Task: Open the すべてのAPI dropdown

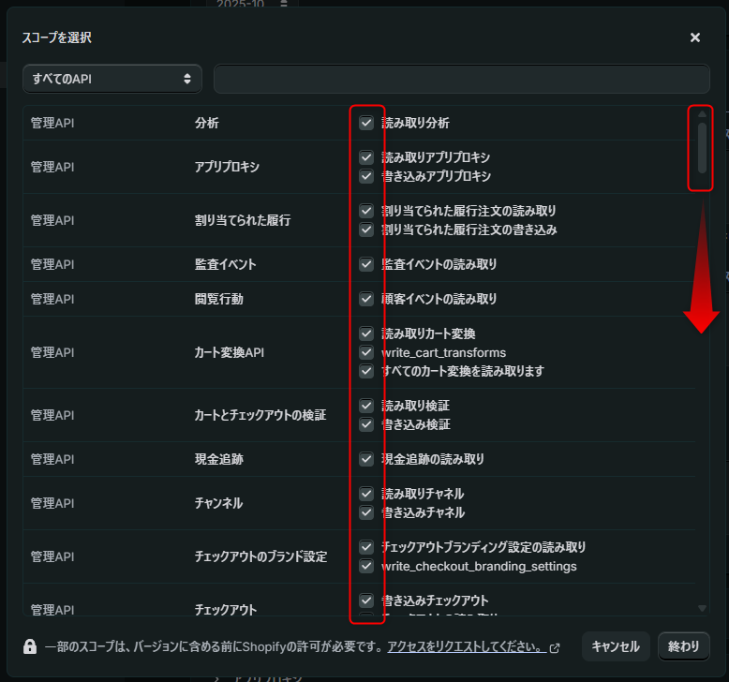Action: [x=112, y=79]
